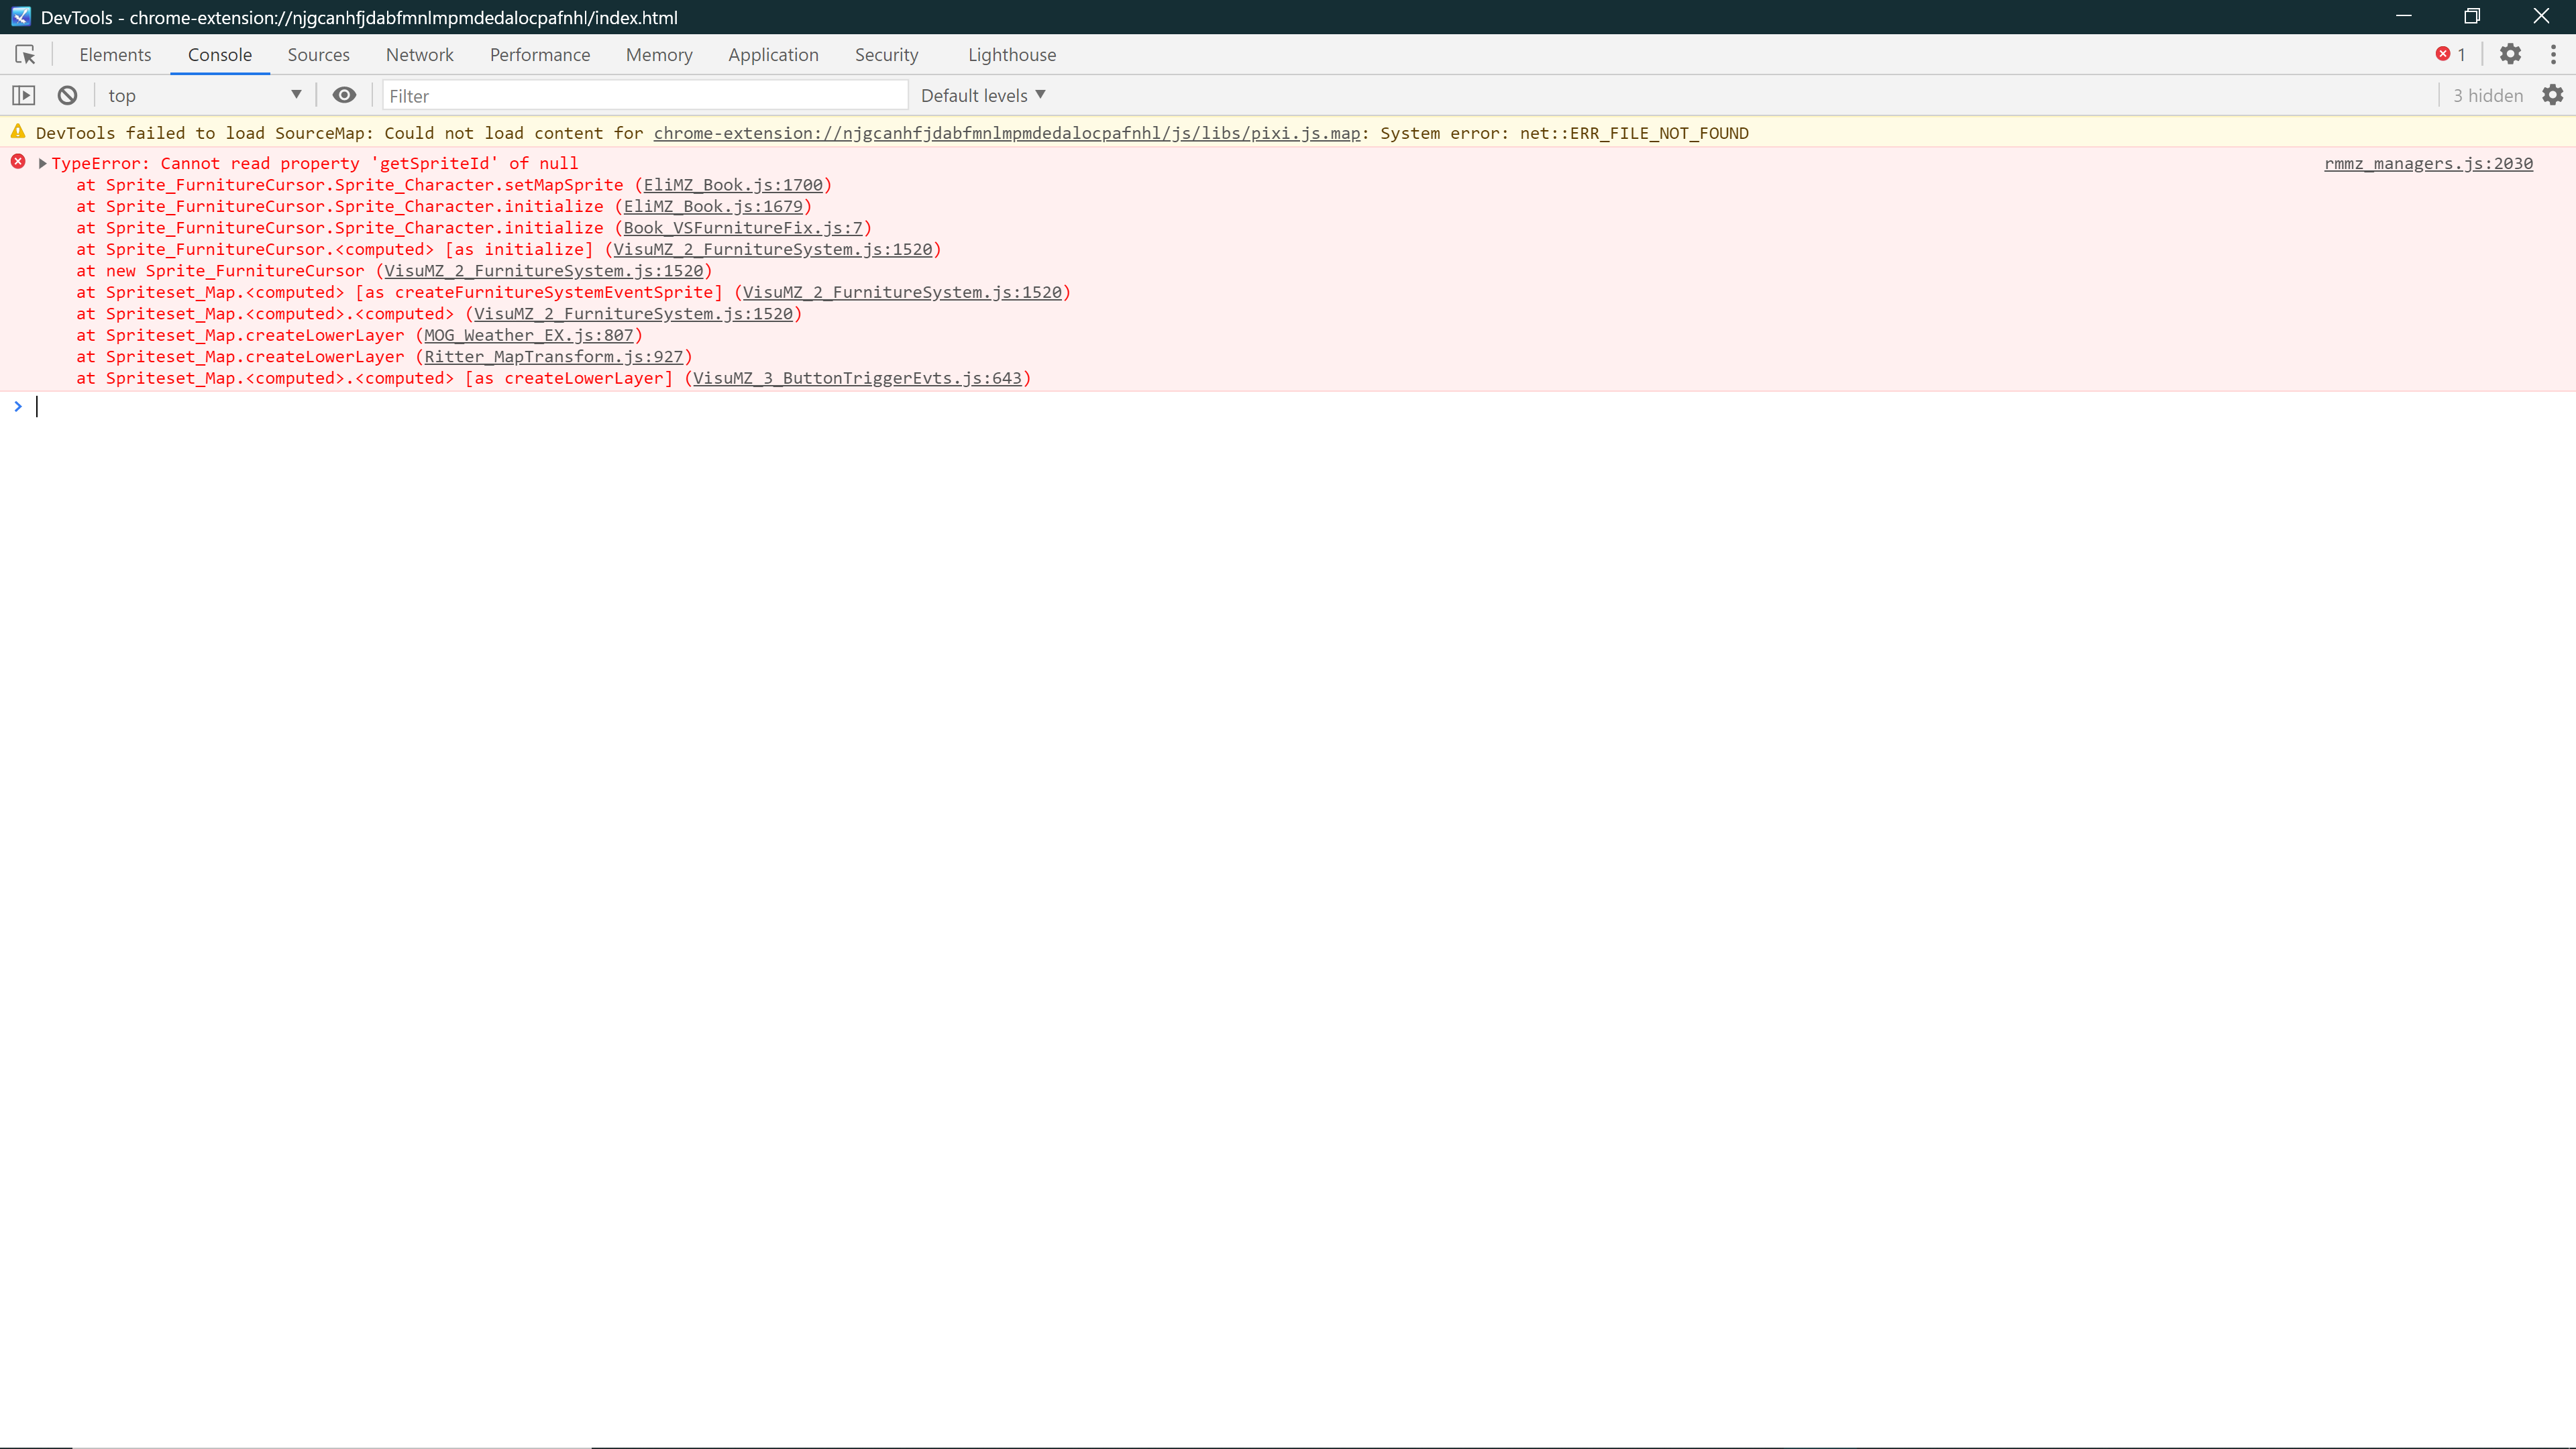Image resolution: width=2576 pixels, height=1449 pixels.
Task: Click the console prompt input line
Action: [1300, 406]
